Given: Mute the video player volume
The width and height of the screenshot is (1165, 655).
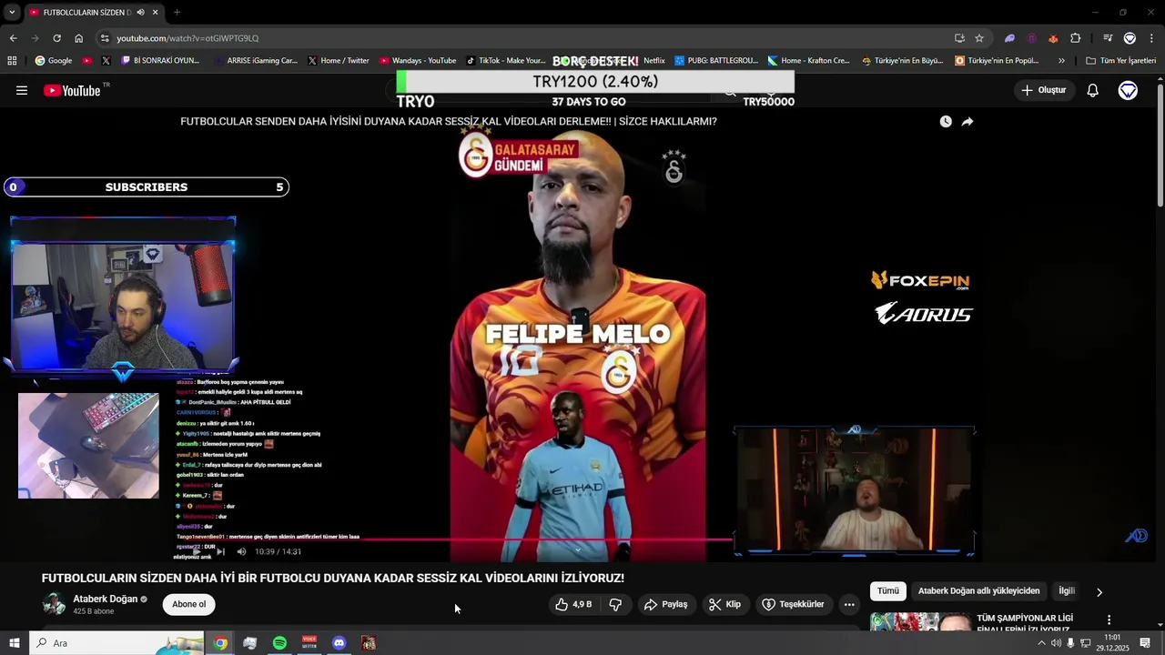Looking at the screenshot, I should (241, 551).
